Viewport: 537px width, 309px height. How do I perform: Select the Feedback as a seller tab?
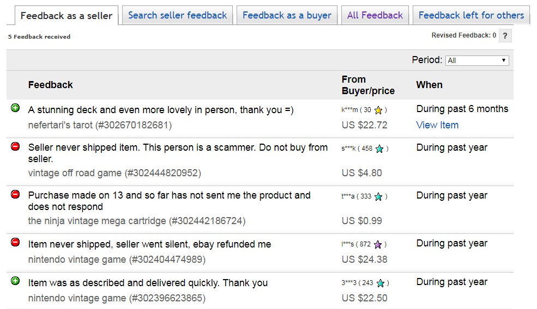coord(67,16)
